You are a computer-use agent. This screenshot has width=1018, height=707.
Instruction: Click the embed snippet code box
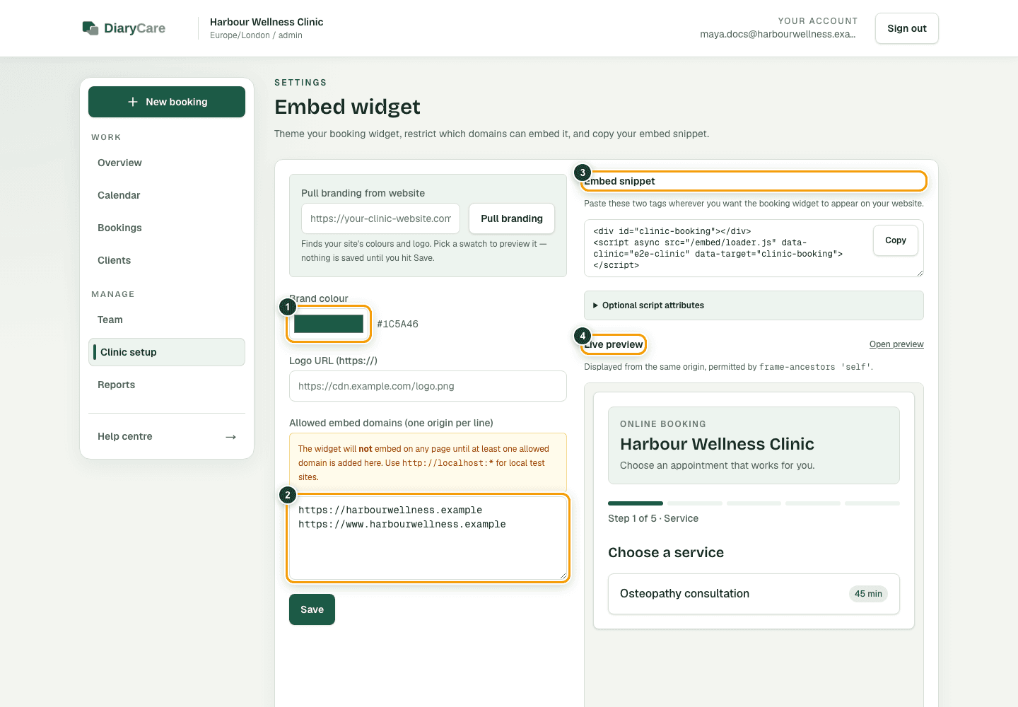[x=754, y=248]
